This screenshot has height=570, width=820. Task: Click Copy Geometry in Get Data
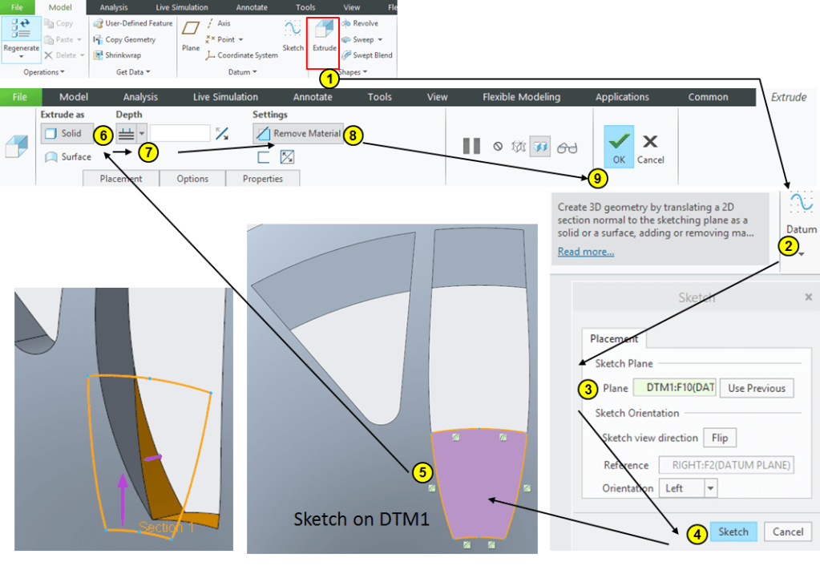129,39
